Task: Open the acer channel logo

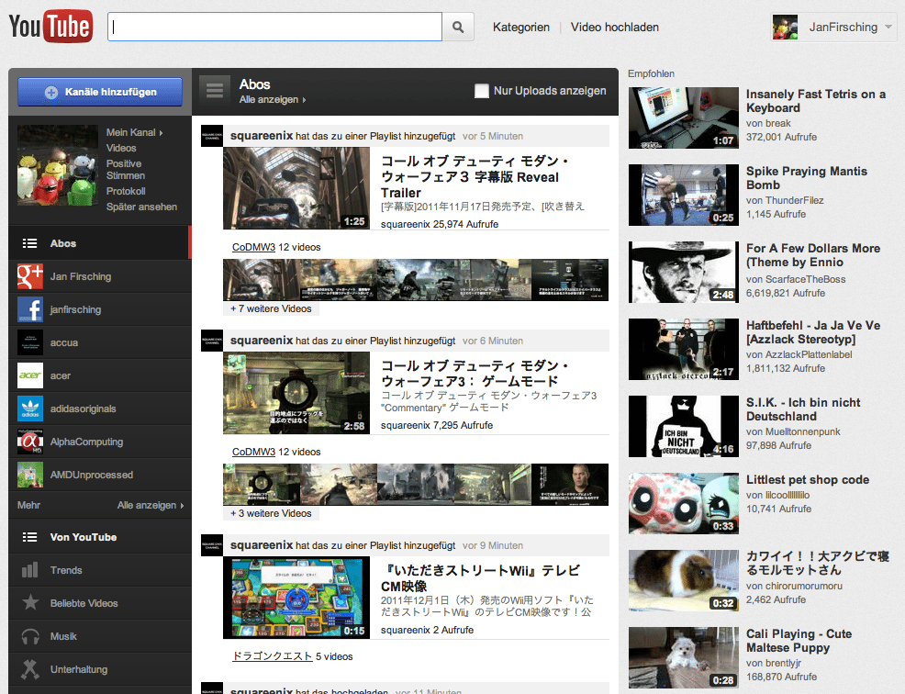Action: click(30, 375)
